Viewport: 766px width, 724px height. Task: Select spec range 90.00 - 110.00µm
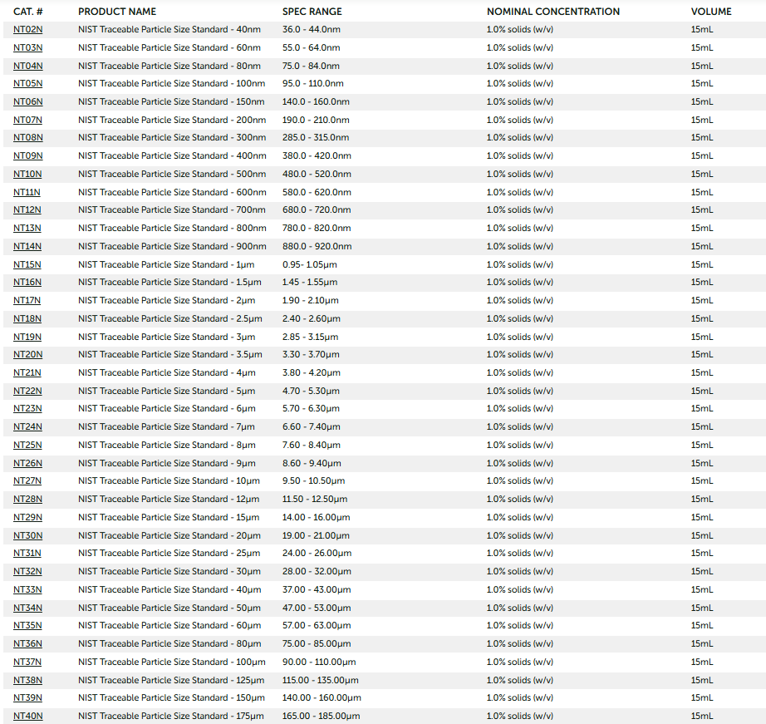(319, 662)
